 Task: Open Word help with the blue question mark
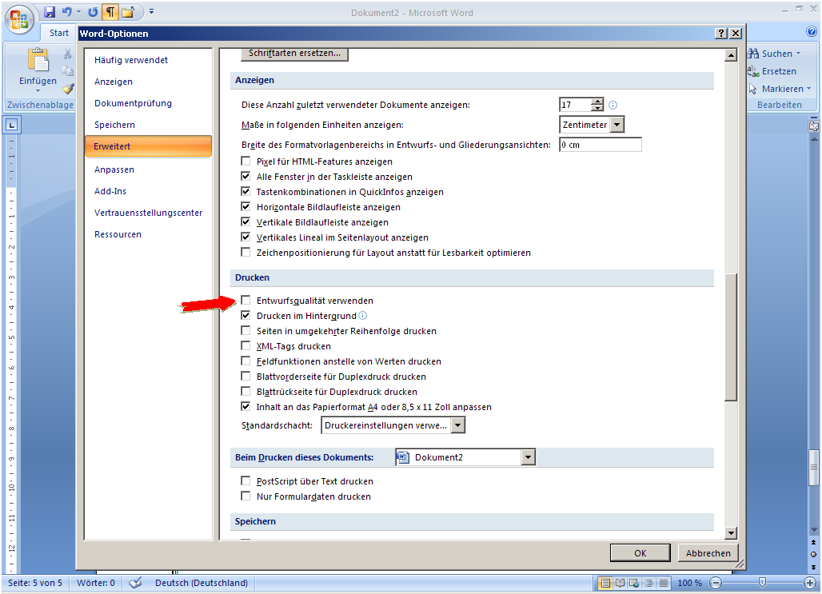[812, 31]
